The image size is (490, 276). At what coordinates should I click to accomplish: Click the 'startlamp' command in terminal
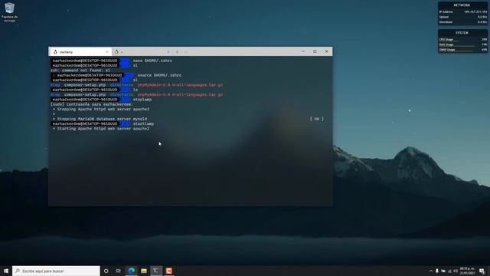click(x=143, y=123)
